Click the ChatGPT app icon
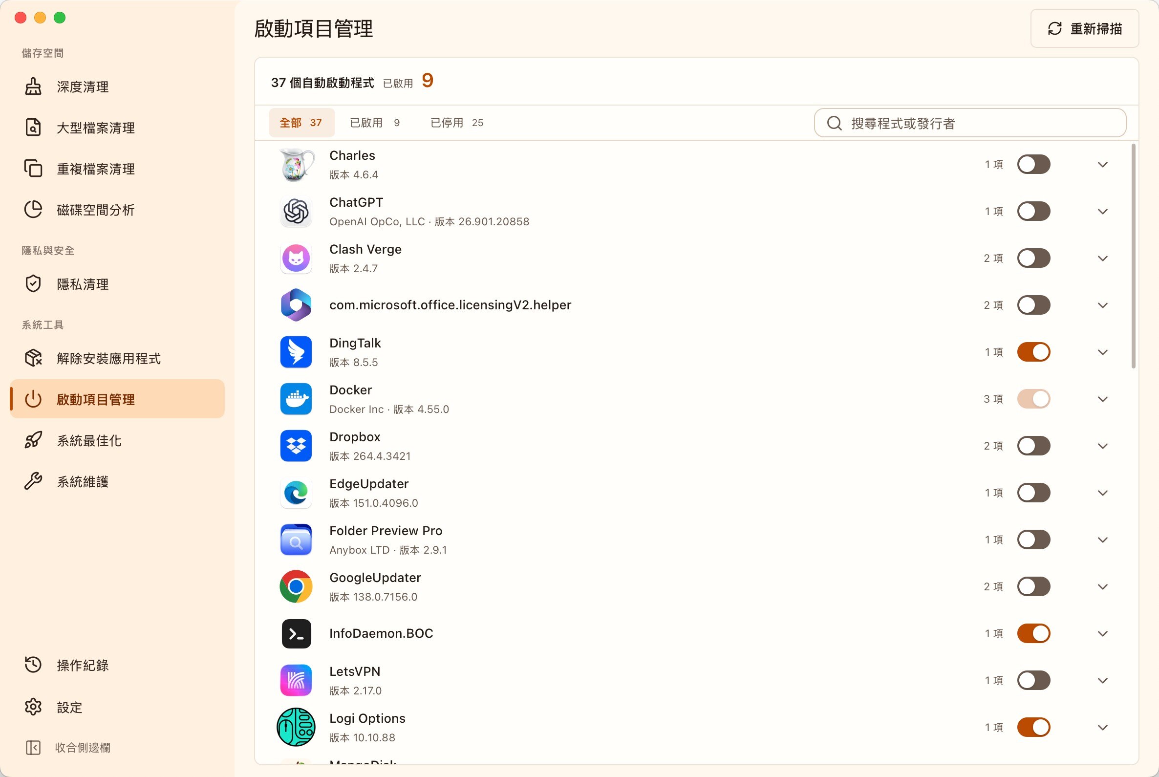 tap(296, 212)
